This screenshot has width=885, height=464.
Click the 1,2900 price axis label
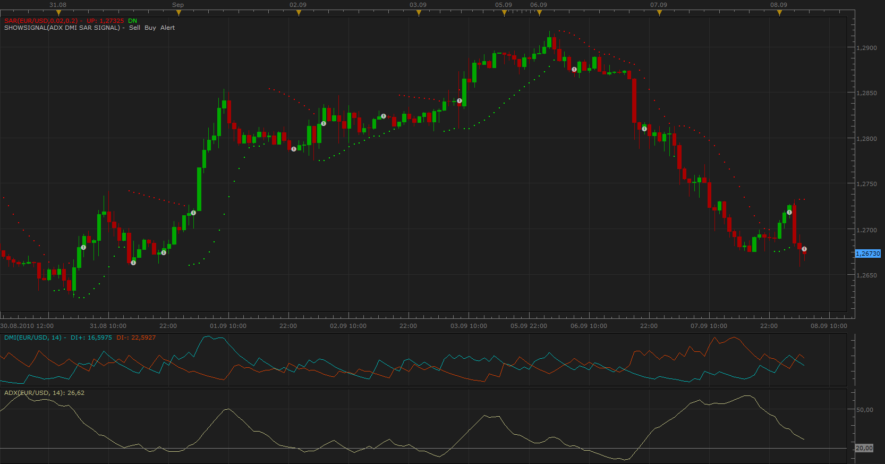[x=867, y=48]
